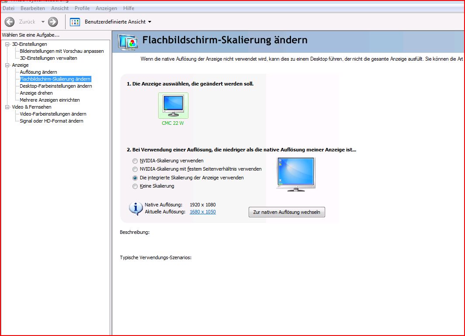This screenshot has height=336, width=465.
Task: Collapse the Anzeige tree node
Action: click(x=7, y=65)
